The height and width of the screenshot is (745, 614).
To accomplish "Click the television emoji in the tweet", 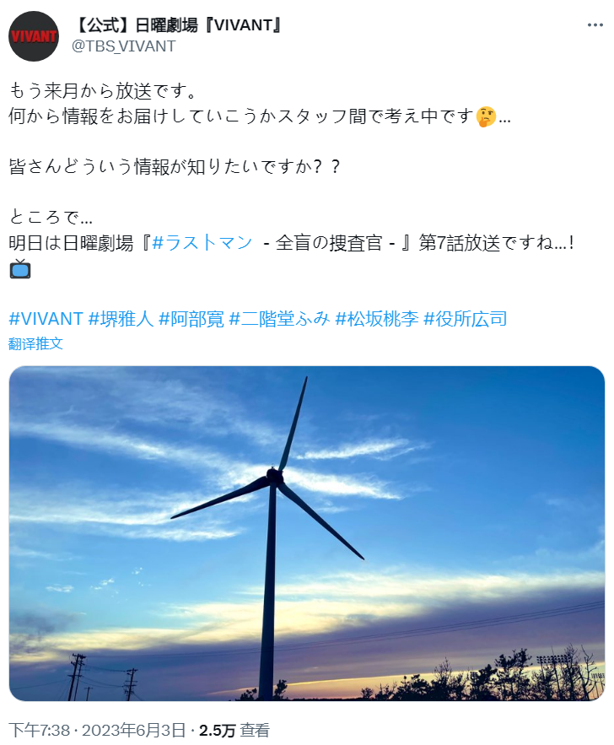I will coord(20,269).
